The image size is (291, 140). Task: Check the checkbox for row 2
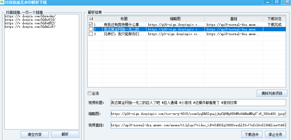(91, 29)
